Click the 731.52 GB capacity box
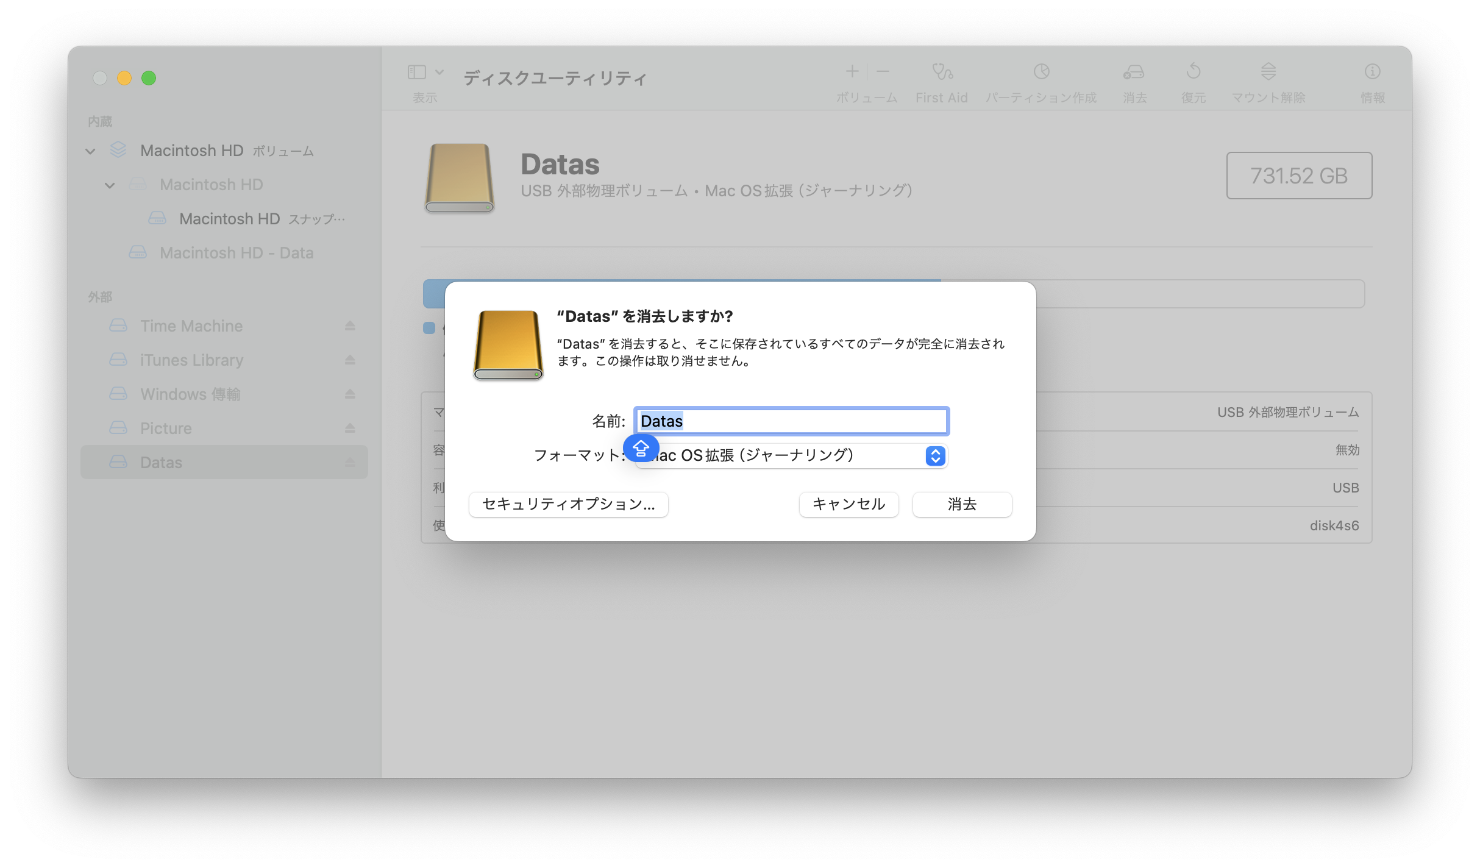This screenshot has height=868, width=1480. click(1299, 176)
